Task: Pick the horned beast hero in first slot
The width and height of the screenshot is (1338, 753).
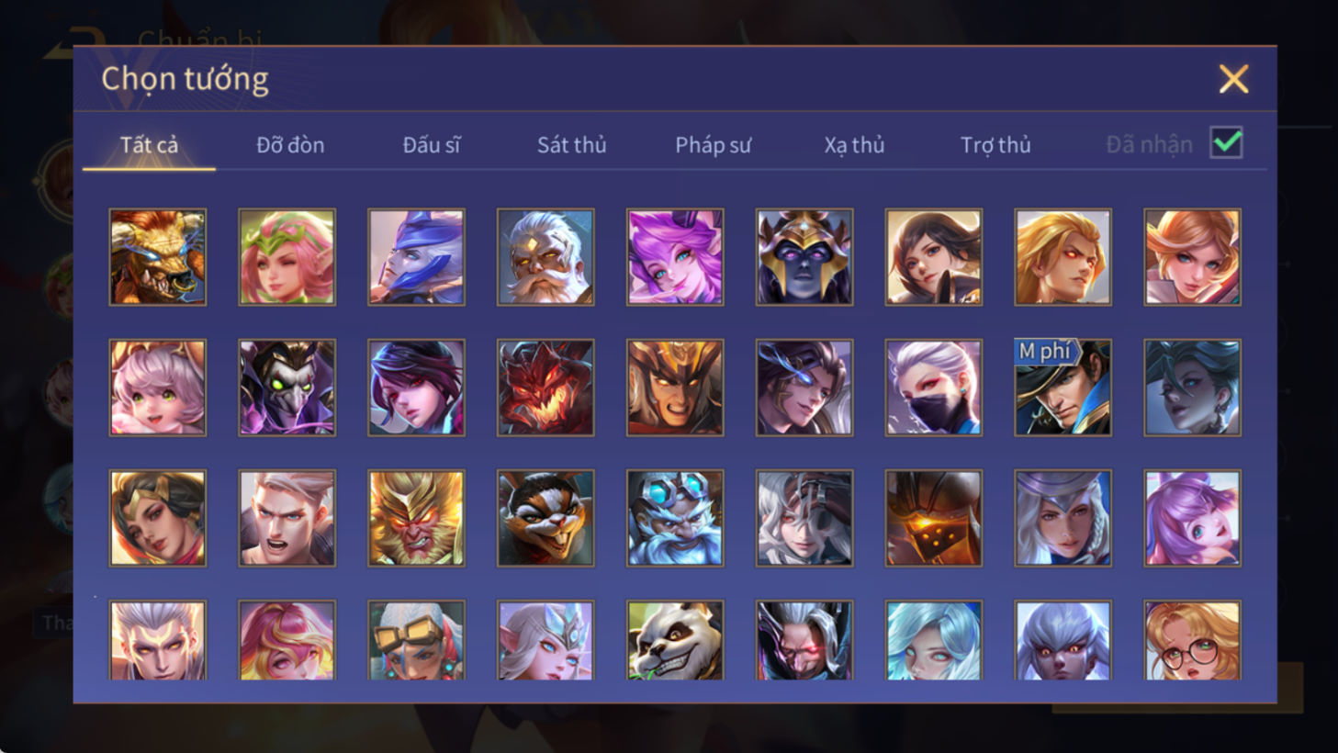Action: click(157, 257)
